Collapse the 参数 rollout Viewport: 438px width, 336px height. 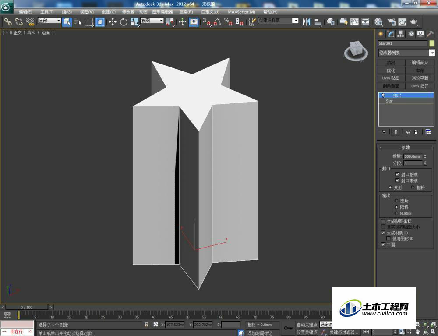[405, 148]
